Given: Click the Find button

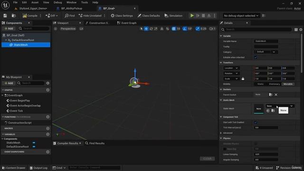Looking at the screenshot, I should (x=70, y=16).
